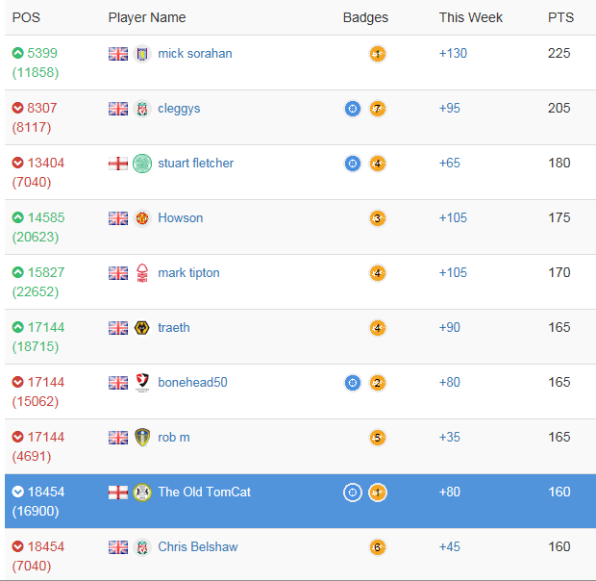This screenshot has width=596, height=581.
Task: Click the green up arrow at position 5399
Action: pyautogui.click(x=18, y=54)
